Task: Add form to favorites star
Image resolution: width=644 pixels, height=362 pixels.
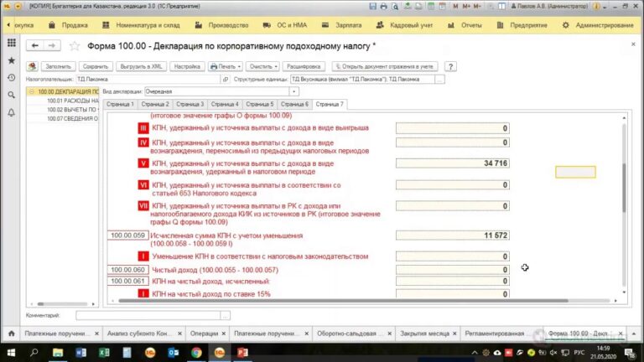Action: tap(75, 46)
